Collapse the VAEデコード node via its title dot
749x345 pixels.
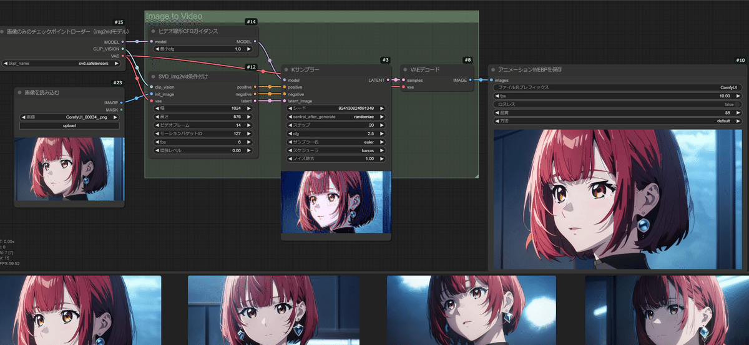tap(404, 69)
